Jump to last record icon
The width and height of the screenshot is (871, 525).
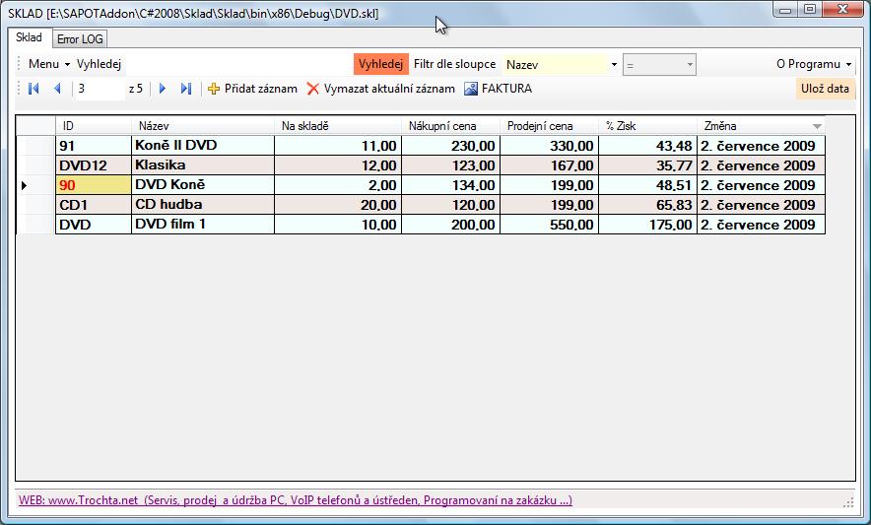coord(186,89)
